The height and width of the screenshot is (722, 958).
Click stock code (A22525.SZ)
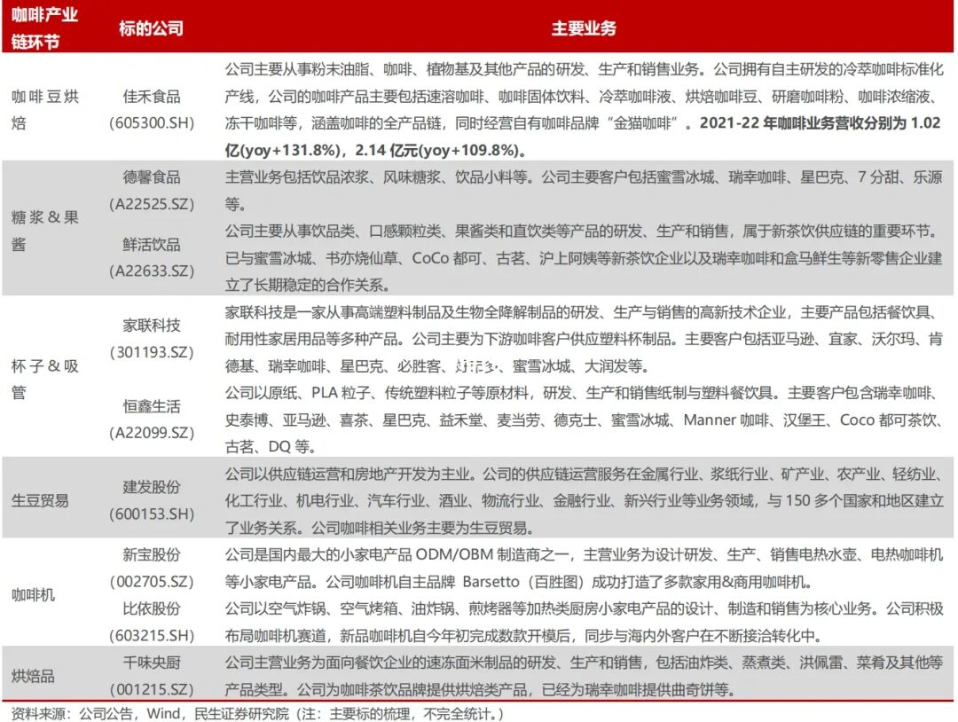[152, 204]
